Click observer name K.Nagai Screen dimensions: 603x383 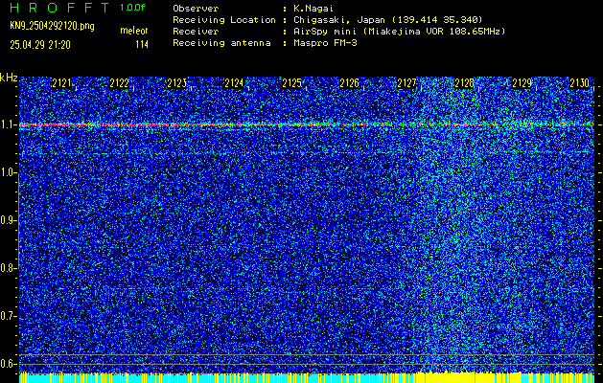(x=313, y=8)
